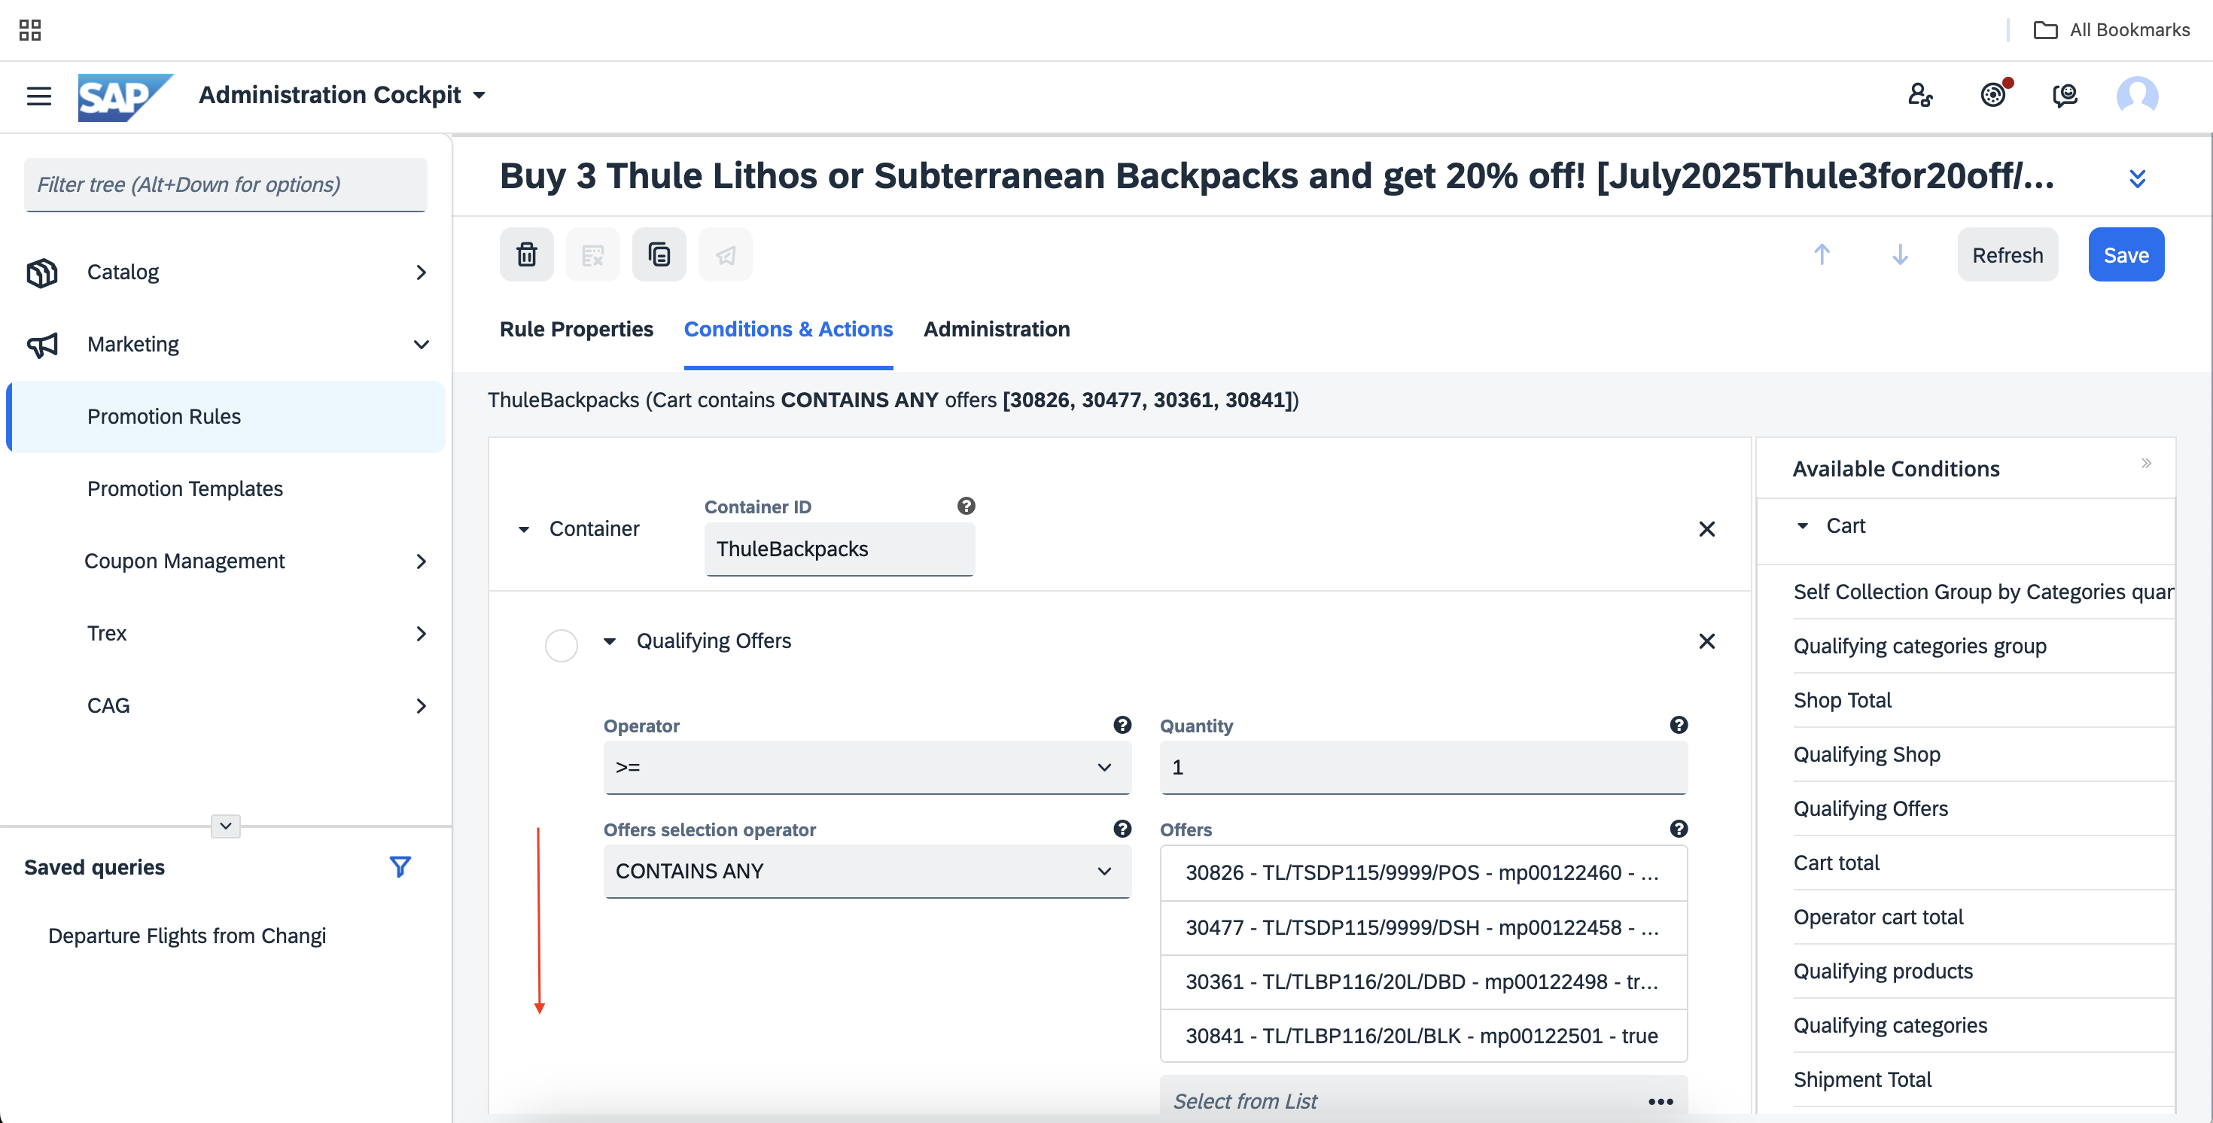The height and width of the screenshot is (1123, 2213).
Task: Show help for Offers field
Action: tap(1678, 829)
